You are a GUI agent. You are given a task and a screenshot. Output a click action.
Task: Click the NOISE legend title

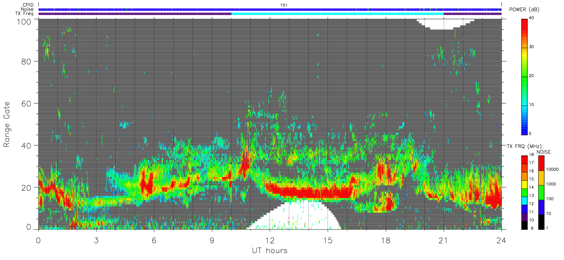[544, 152]
